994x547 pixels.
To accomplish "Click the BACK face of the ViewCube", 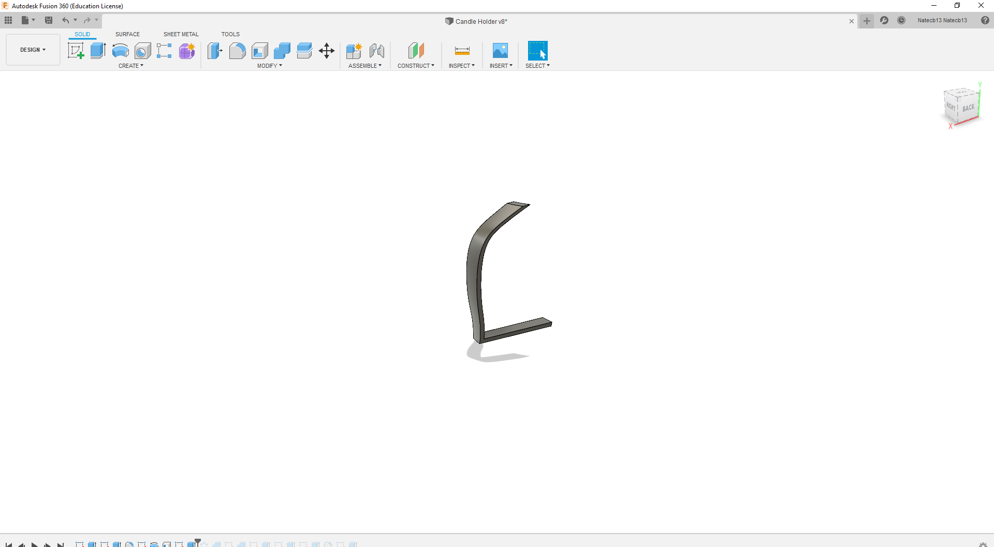I will point(968,108).
